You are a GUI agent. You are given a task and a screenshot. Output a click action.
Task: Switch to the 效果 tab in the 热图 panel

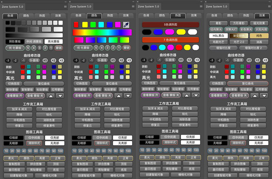click(194, 15)
